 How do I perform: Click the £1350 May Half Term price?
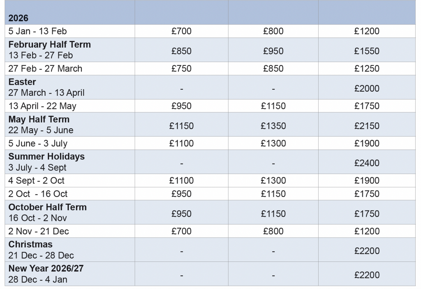(x=273, y=126)
